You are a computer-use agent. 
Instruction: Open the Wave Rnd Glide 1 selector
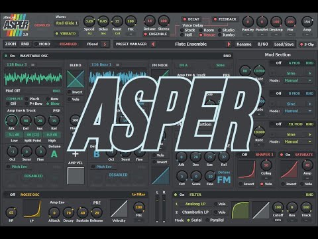click(x=66, y=23)
